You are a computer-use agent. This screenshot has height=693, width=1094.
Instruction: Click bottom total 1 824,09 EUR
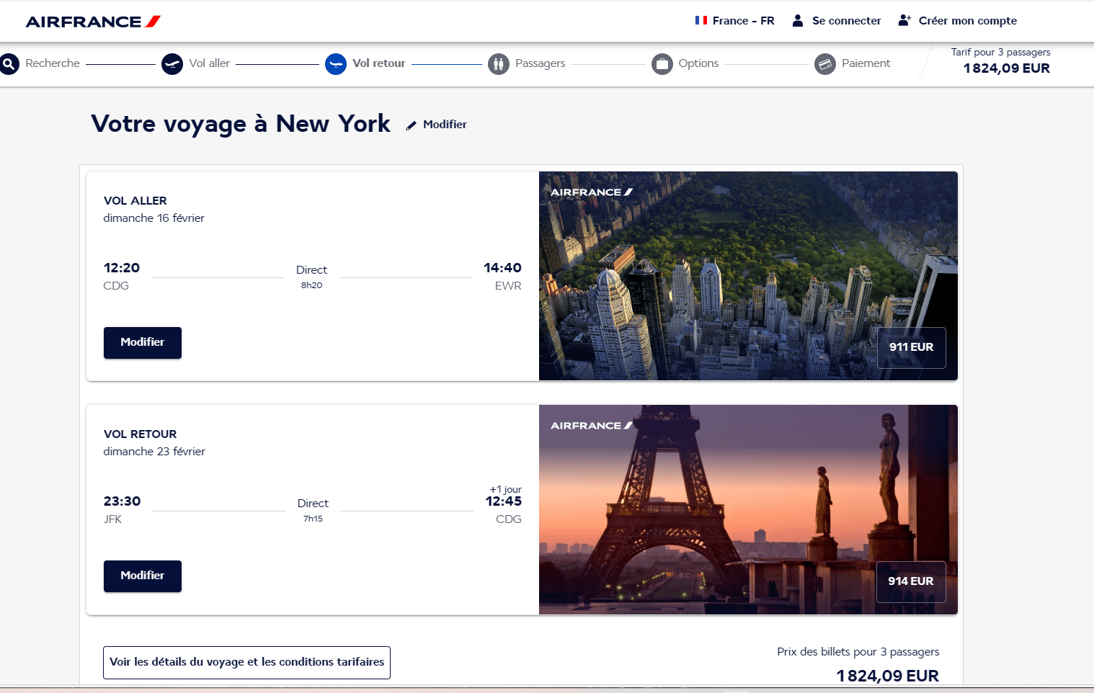[888, 676]
